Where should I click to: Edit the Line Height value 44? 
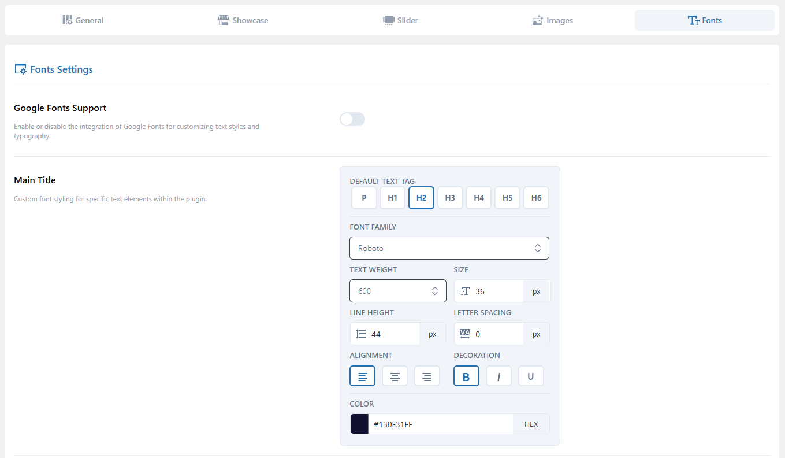point(394,334)
